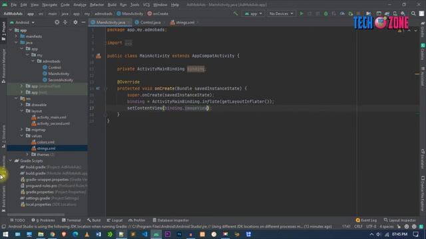
Task: Collapse the values folder
Action: click(x=22, y=136)
